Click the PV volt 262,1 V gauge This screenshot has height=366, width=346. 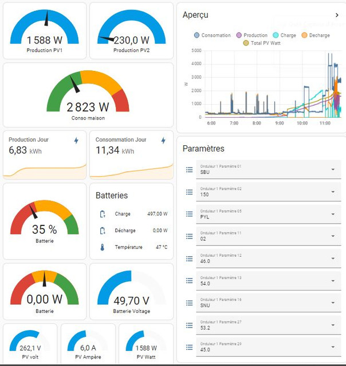pos(30,344)
